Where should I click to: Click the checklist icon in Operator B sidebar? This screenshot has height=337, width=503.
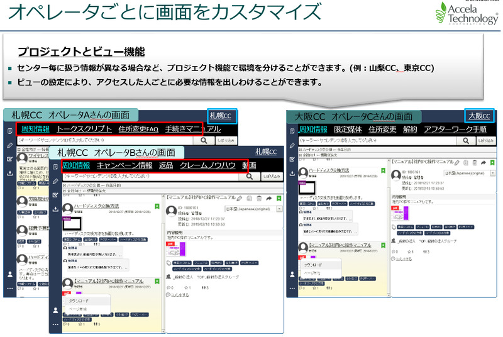(x=55, y=194)
